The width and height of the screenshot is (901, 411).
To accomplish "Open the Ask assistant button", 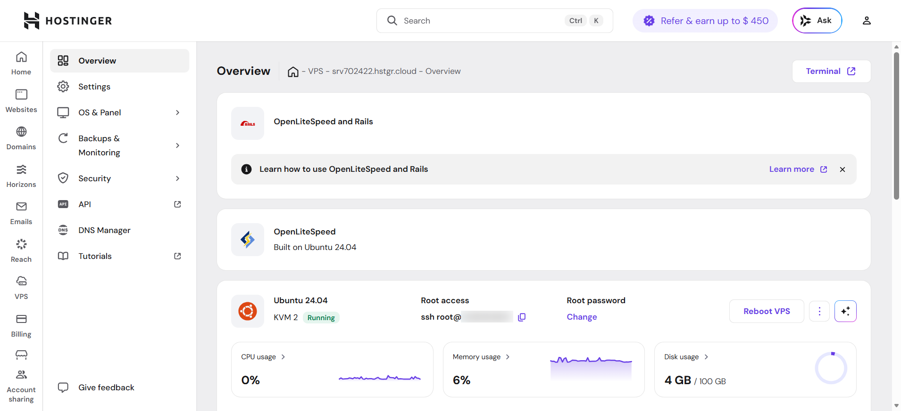I will click(817, 21).
